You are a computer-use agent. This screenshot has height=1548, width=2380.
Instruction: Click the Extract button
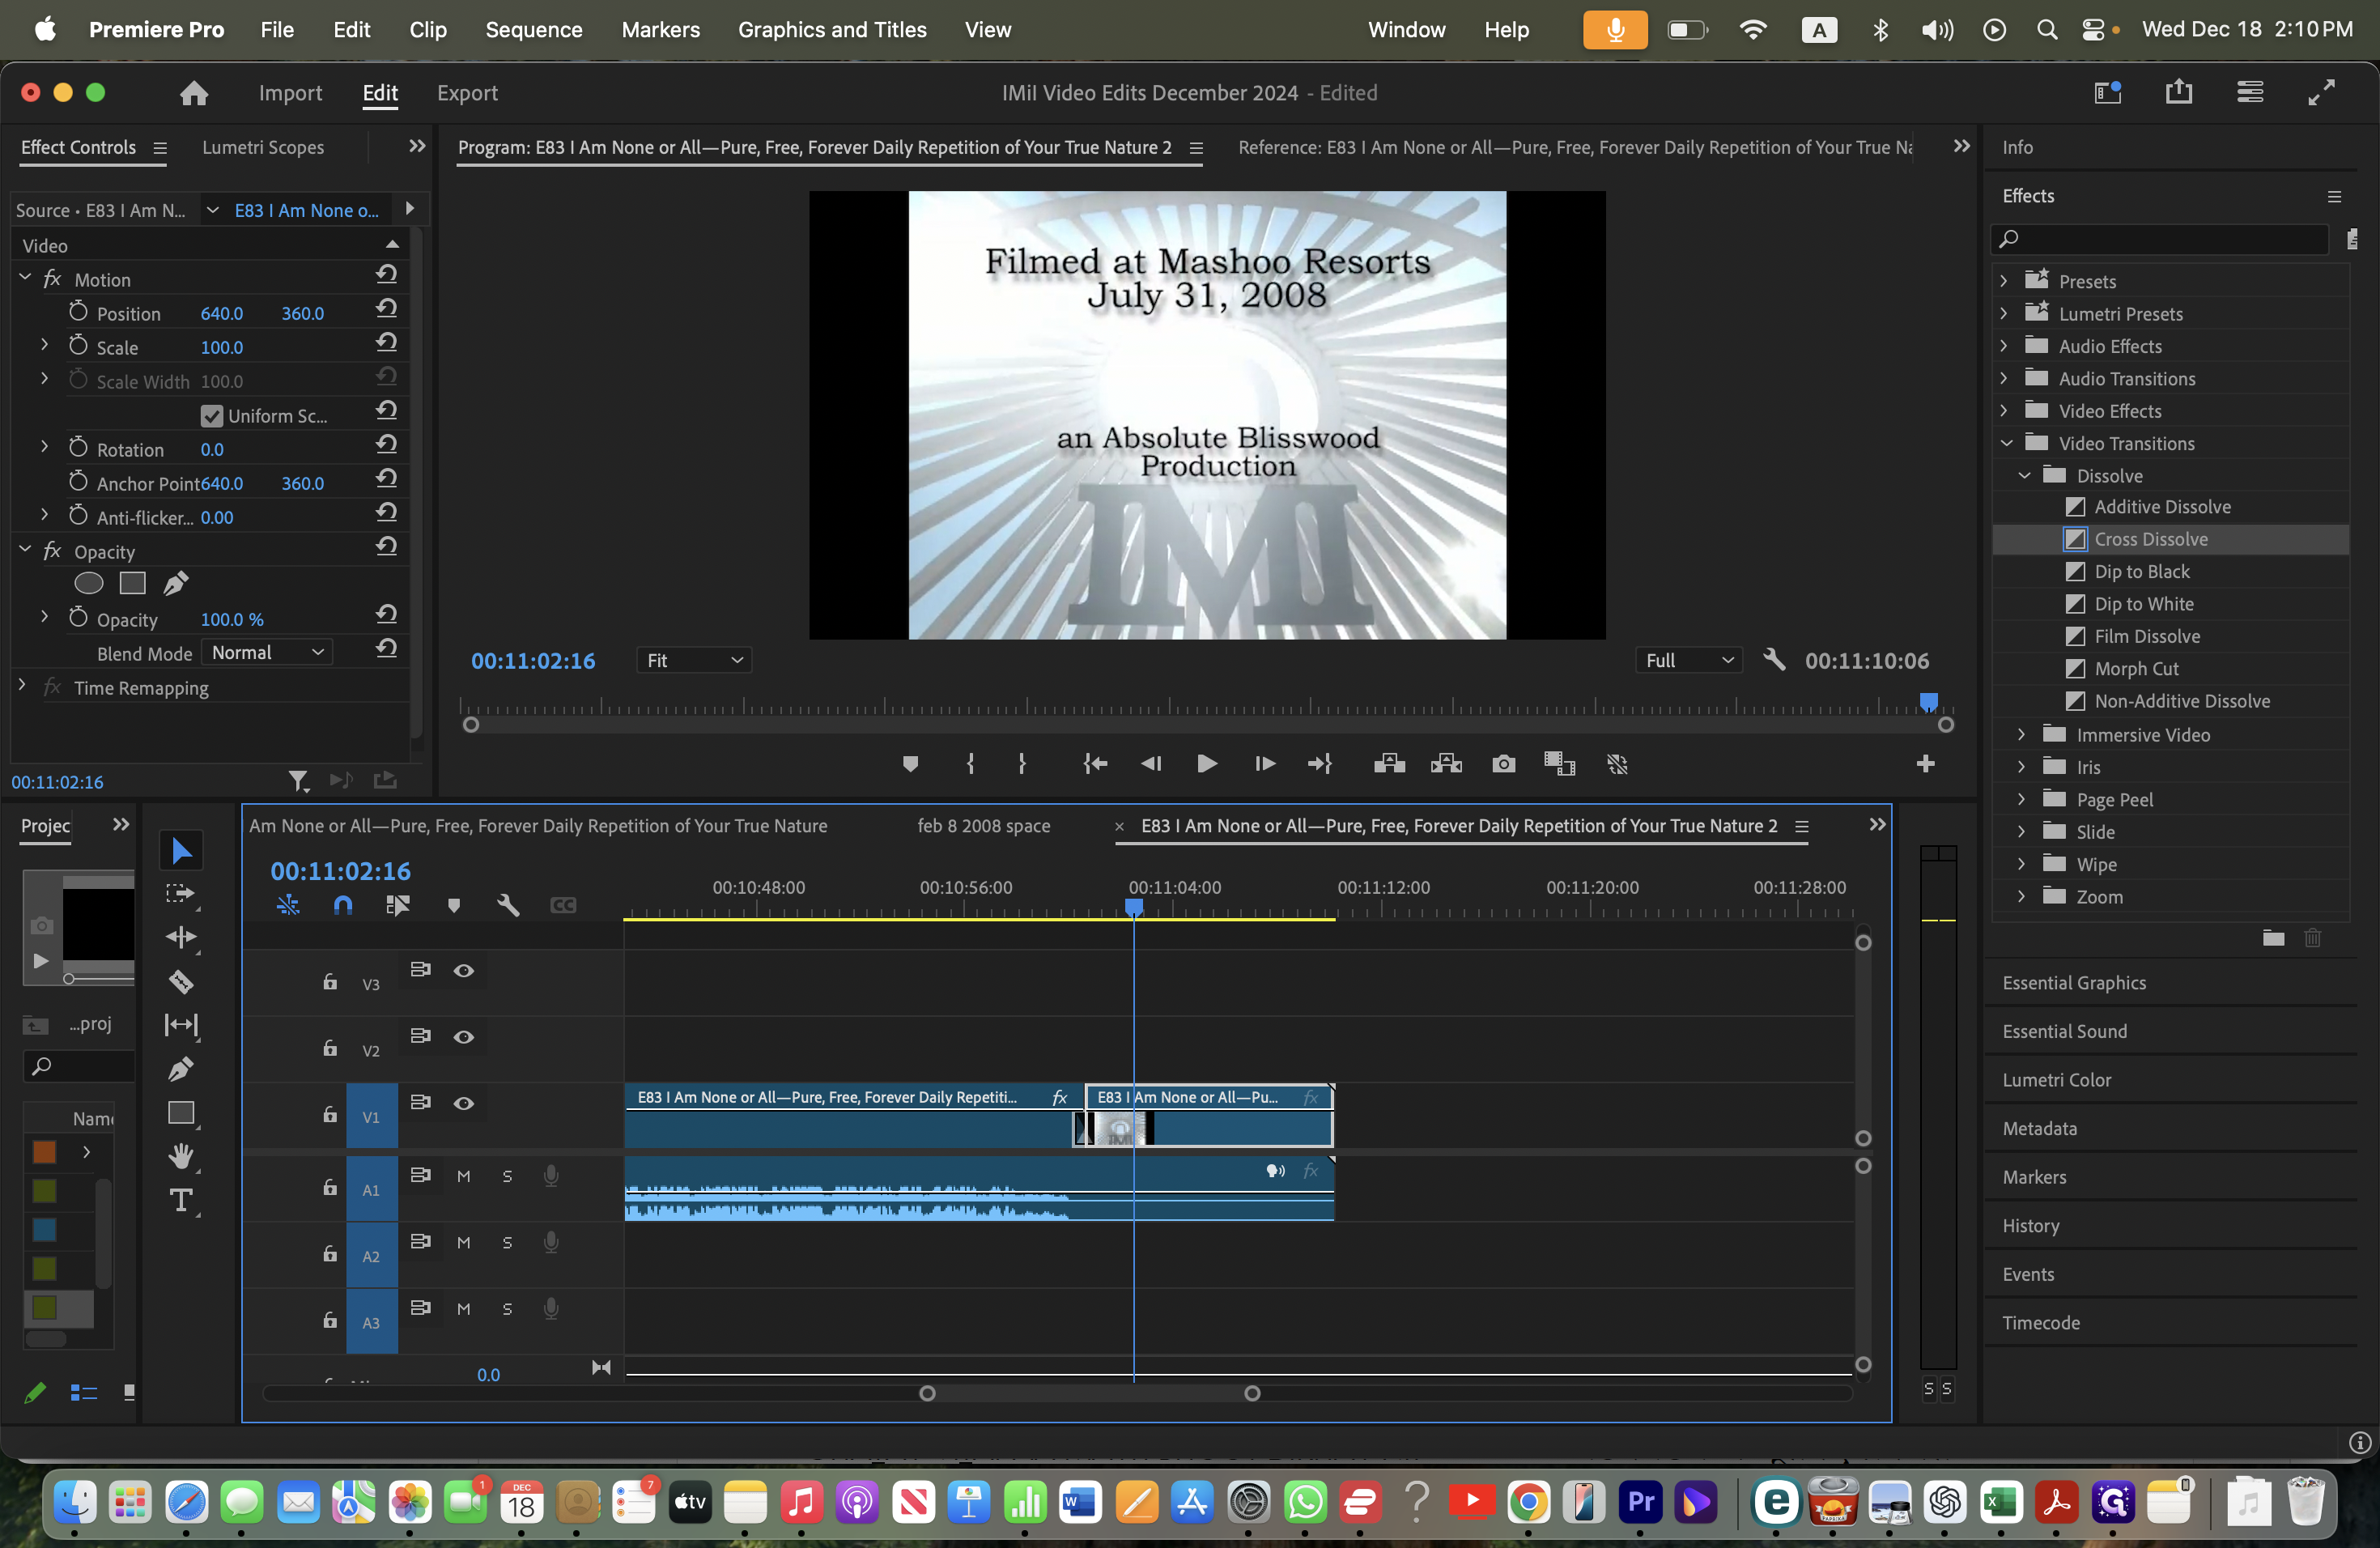[1446, 764]
